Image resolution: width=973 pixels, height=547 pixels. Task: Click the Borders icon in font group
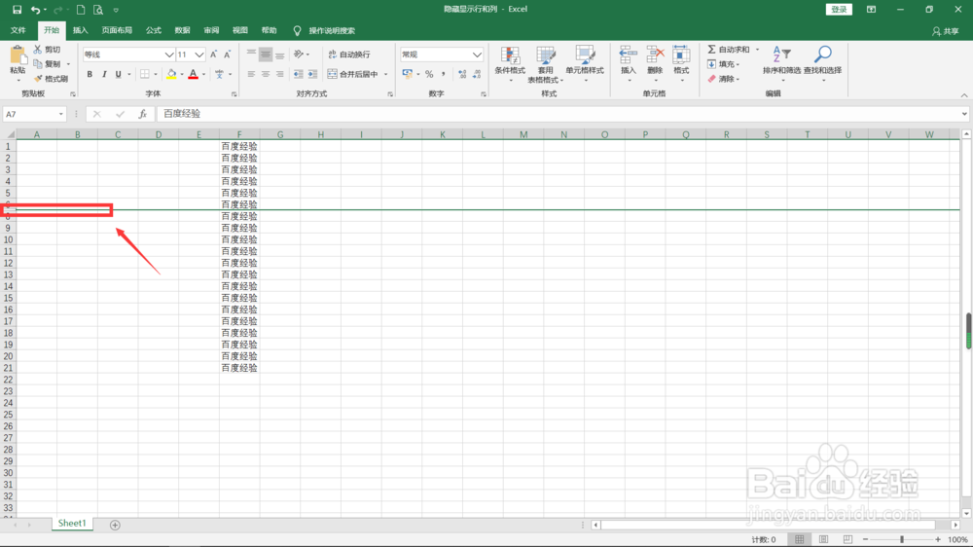[145, 74]
